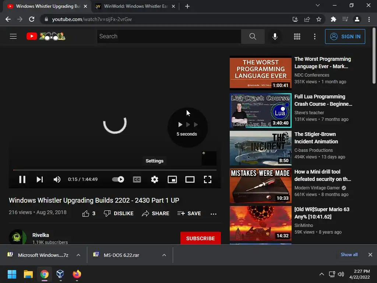Open the player settings gear
The height and width of the screenshot is (283, 377).
(x=154, y=179)
